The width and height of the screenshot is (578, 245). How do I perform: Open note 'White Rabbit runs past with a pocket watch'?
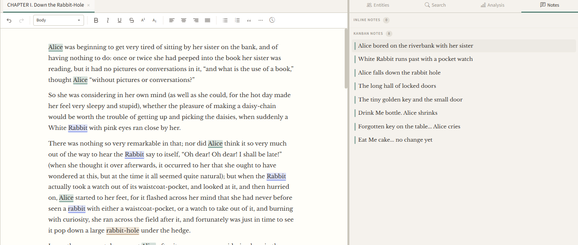pyautogui.click(x=464, y=59)
